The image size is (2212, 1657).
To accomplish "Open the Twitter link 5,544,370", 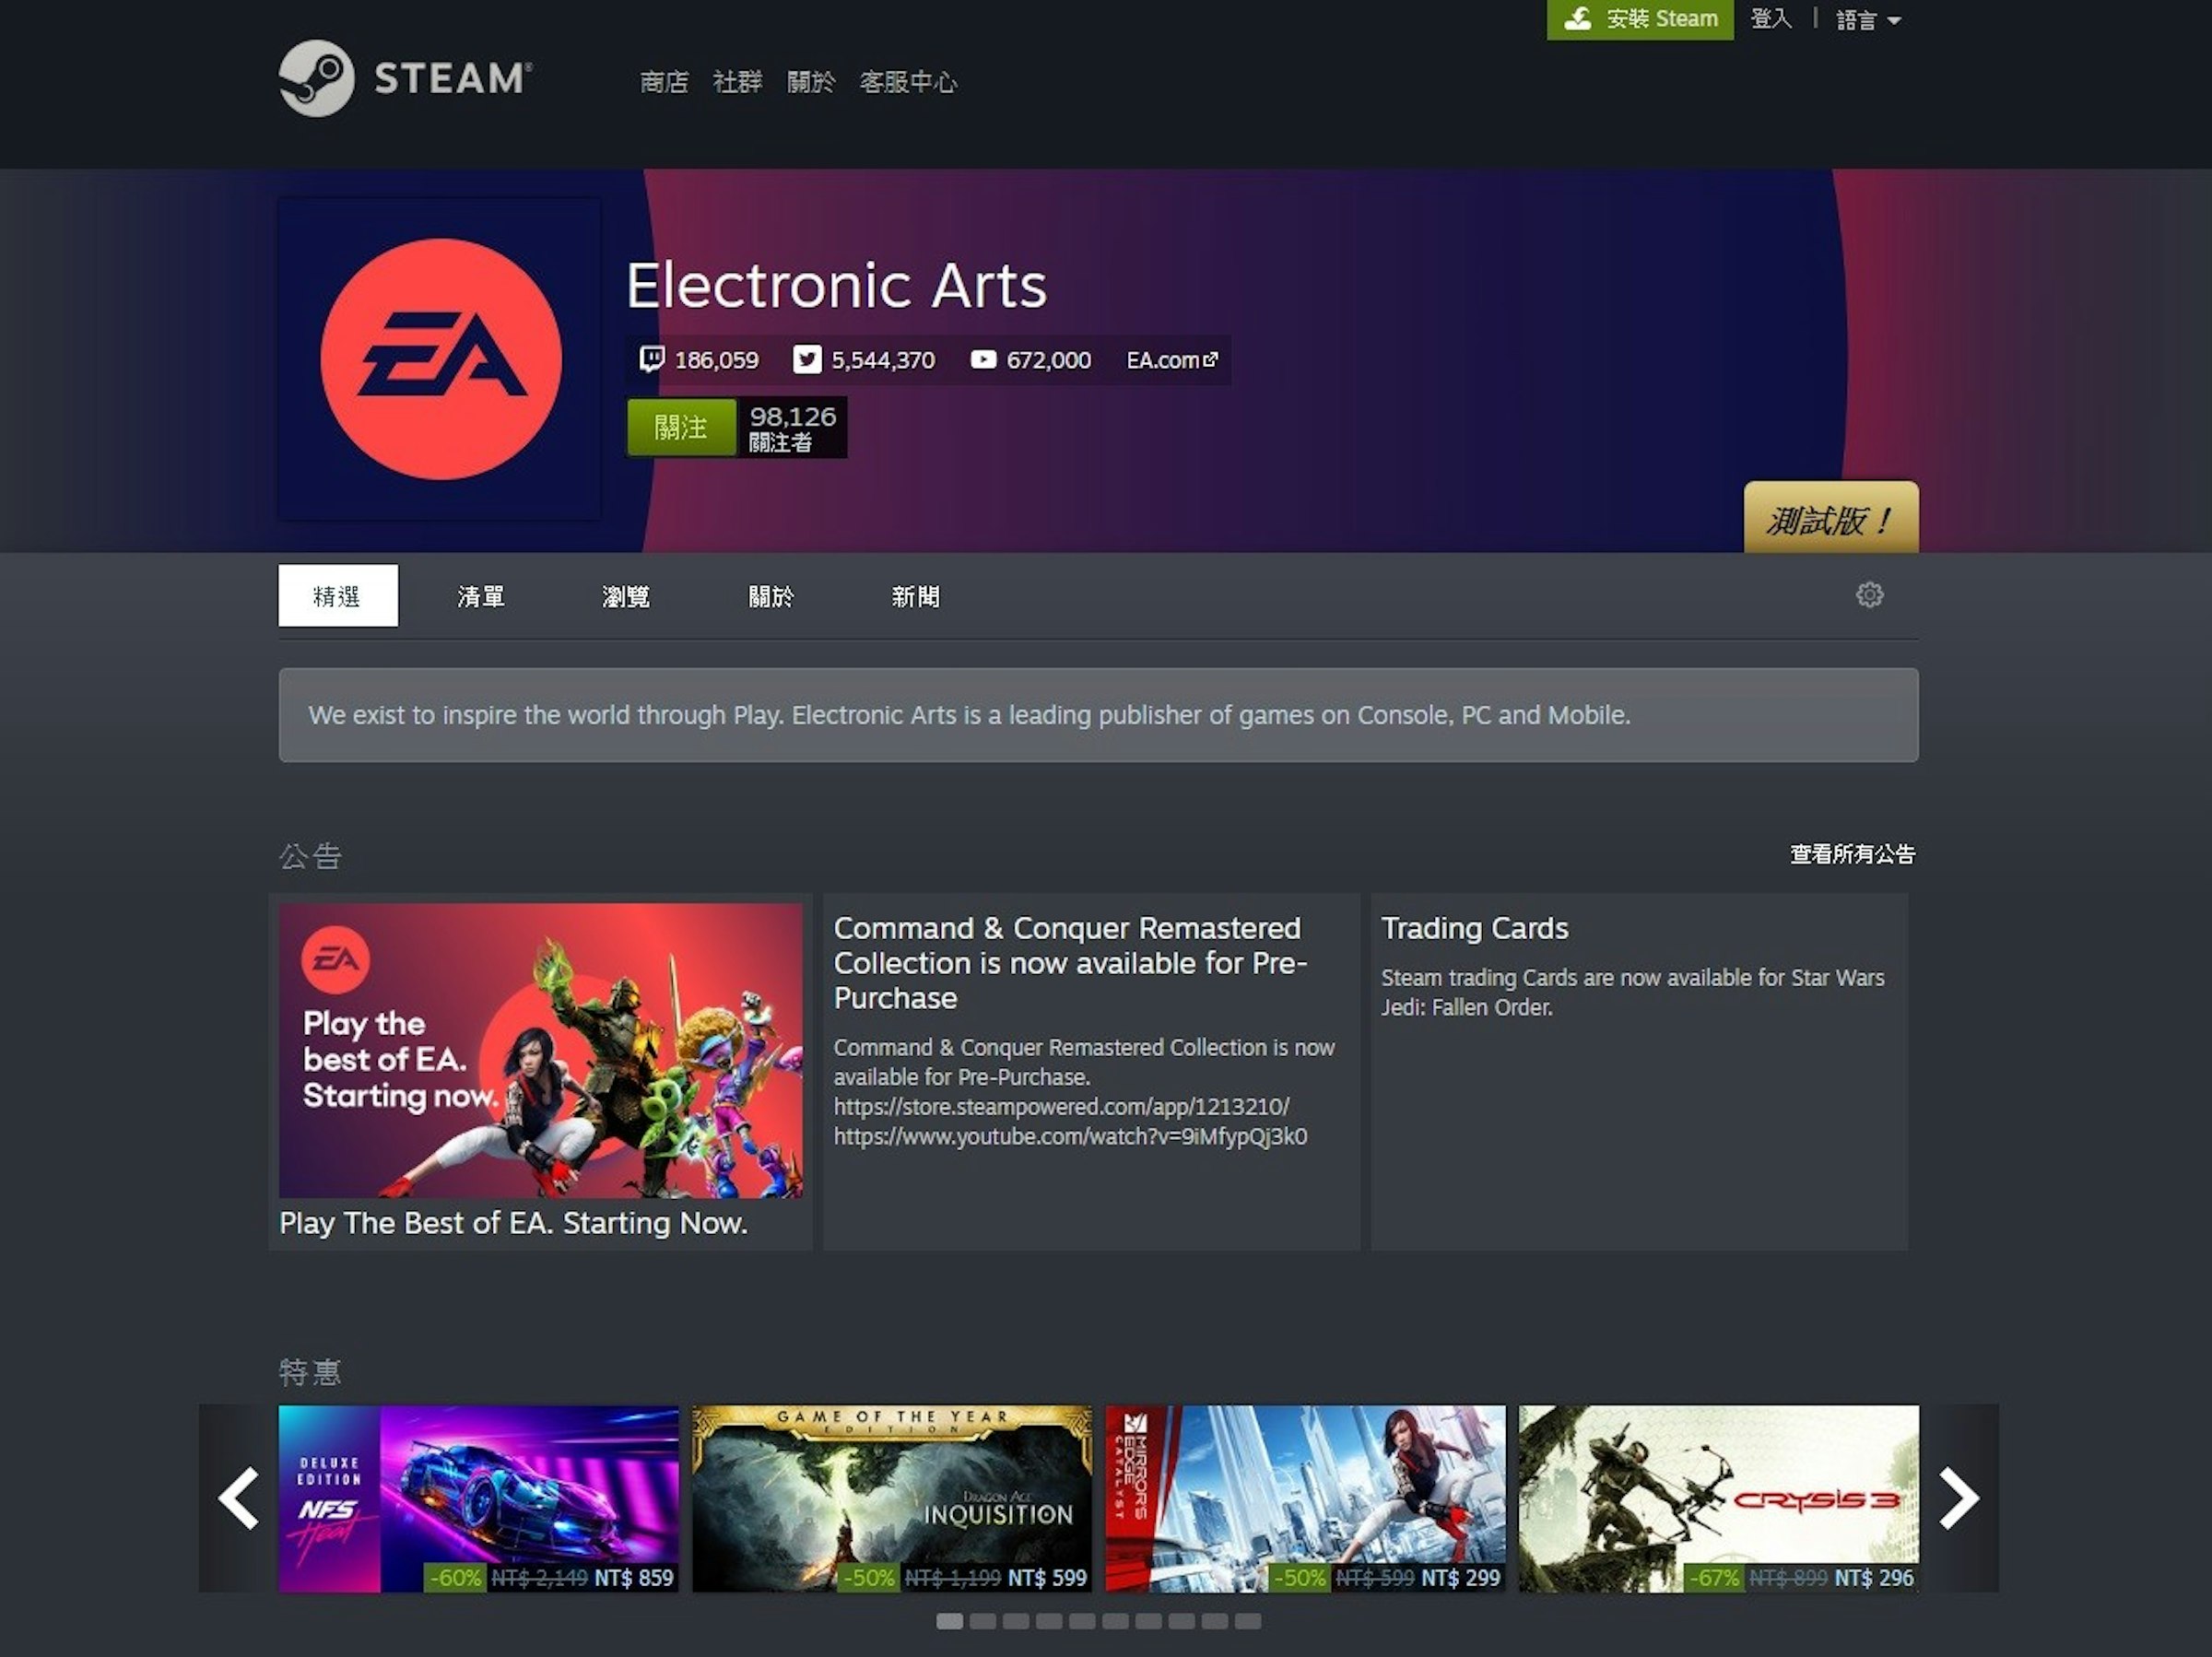I will pos(864,360).
